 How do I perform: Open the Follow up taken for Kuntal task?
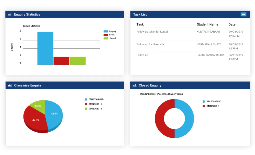[x=152, y=32]
